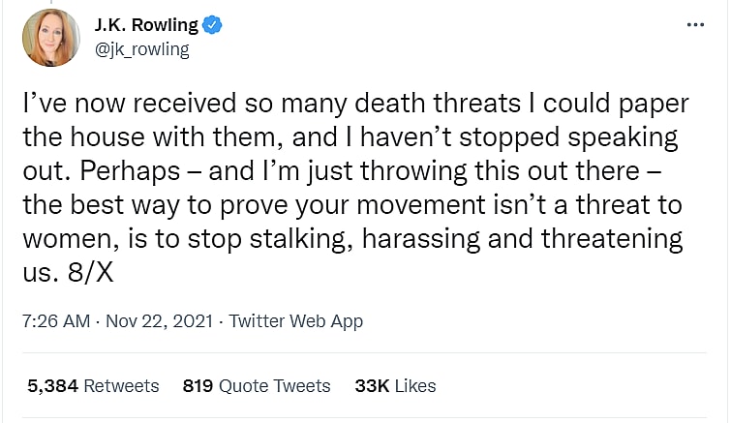Click the blue verified badge
This screenshot has width=731, height=423.
click(213, 25)
